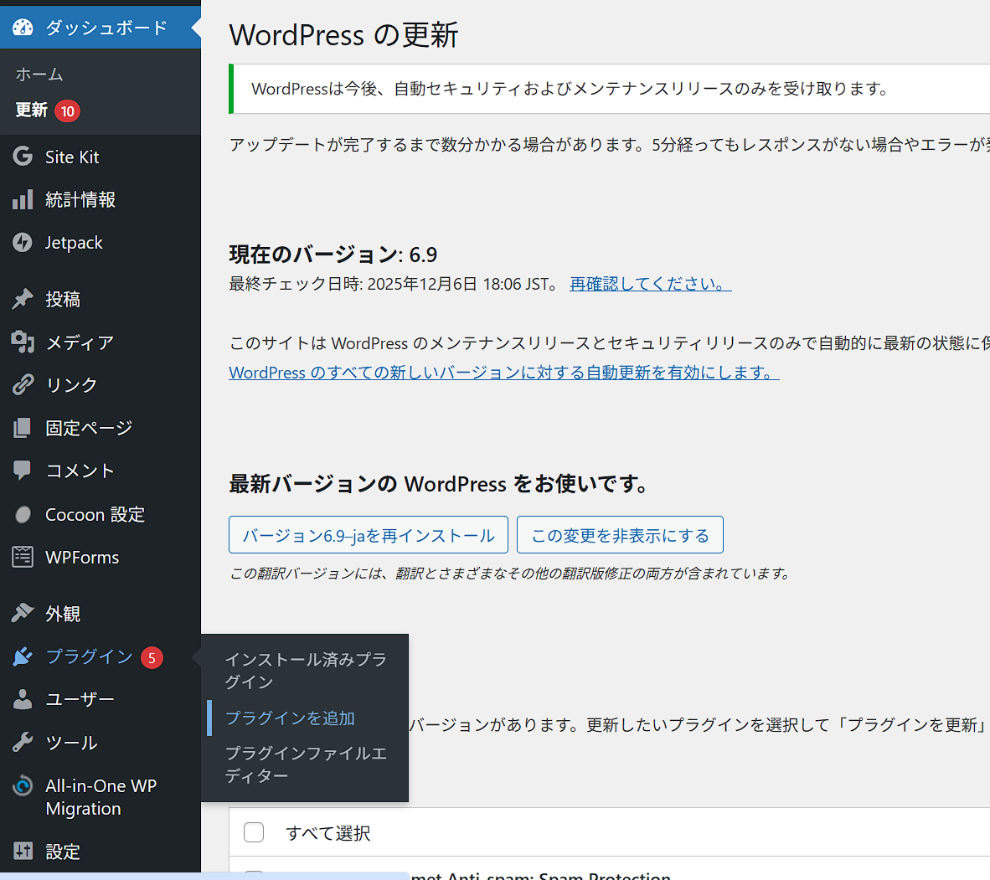Viewport: 990px width, 880px height.
Task: Click the chain link icon for リンク
Action: tap(23, 385)
